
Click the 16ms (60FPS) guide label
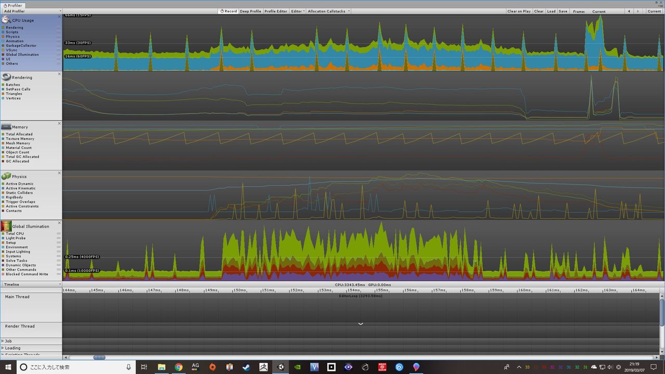(x=78, y=56)
